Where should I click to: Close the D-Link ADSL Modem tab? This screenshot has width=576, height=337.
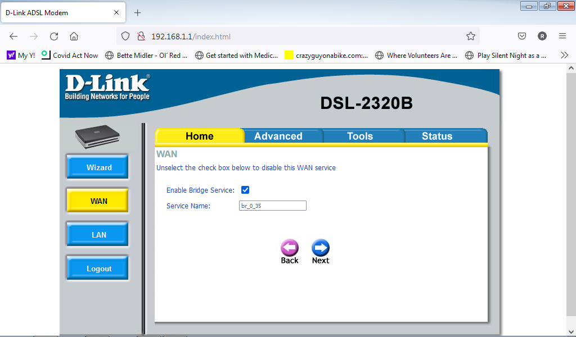click(116, 12)
